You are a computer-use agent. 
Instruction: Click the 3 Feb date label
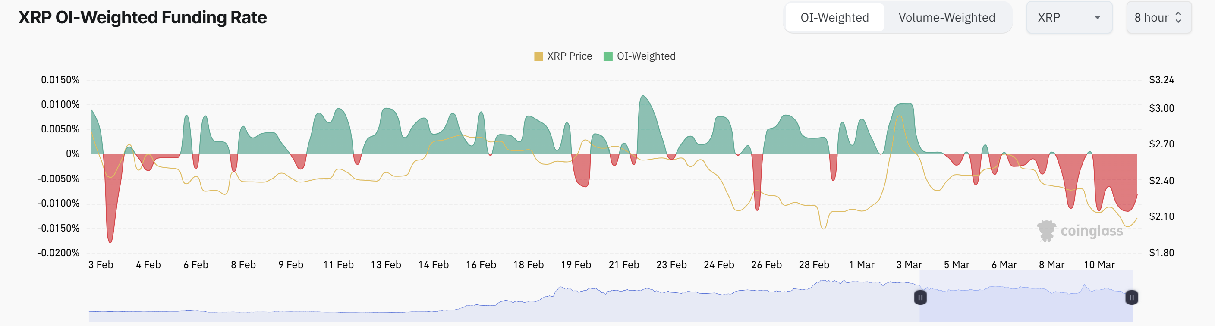[x=101, y=265]
